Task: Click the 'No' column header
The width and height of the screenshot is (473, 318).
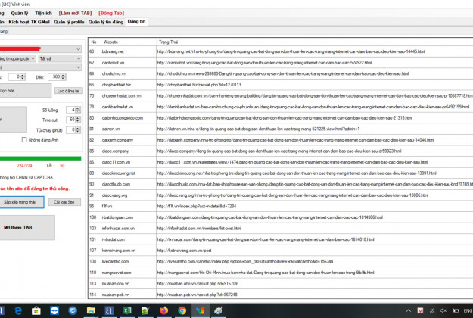Action: tap(95, 42)
